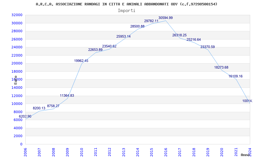Viewport: 253px width, 158px height.
Task: Click the 0 y-axis tick label
Action: [x=21, y=144]
